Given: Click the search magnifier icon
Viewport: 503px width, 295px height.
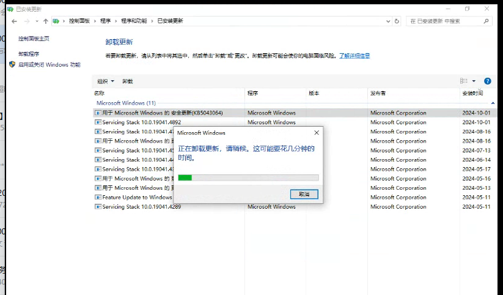Looking at the screenshot, I should (x=486, y=21).
